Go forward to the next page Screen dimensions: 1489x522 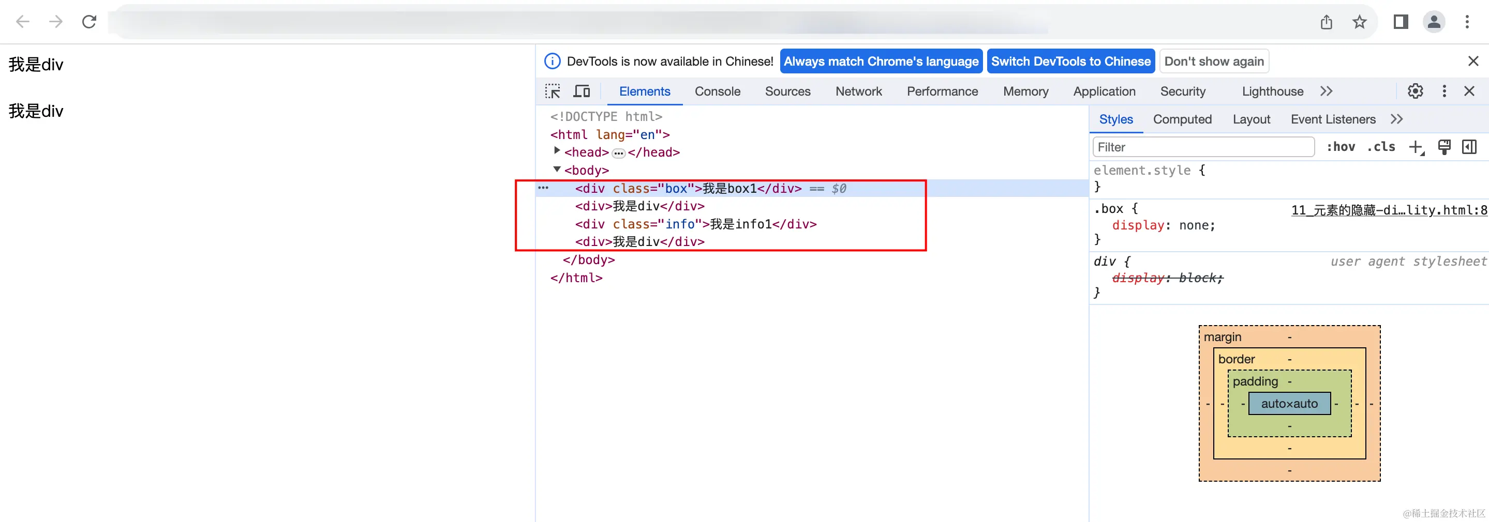click(x=56, y=22)
